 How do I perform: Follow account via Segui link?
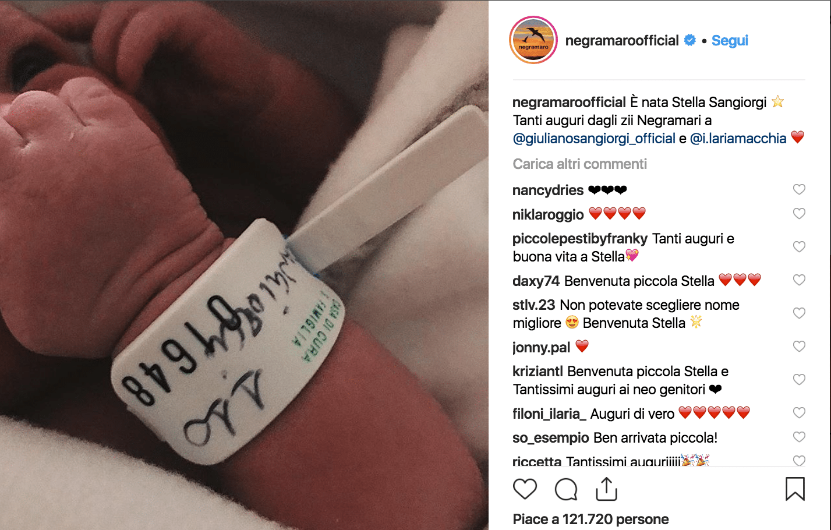click(730, 41)
